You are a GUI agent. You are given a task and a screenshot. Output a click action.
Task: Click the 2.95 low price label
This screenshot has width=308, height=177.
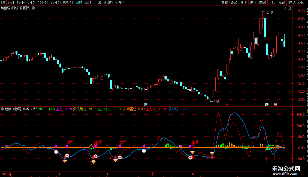[216, 102]
